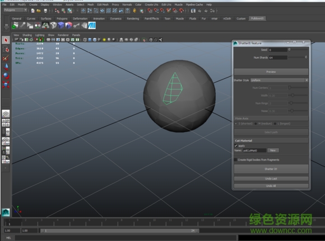This screenshot has height=241, width=325.
Task: Toggle textured display checker icon
Action: (x=100, y=40)
